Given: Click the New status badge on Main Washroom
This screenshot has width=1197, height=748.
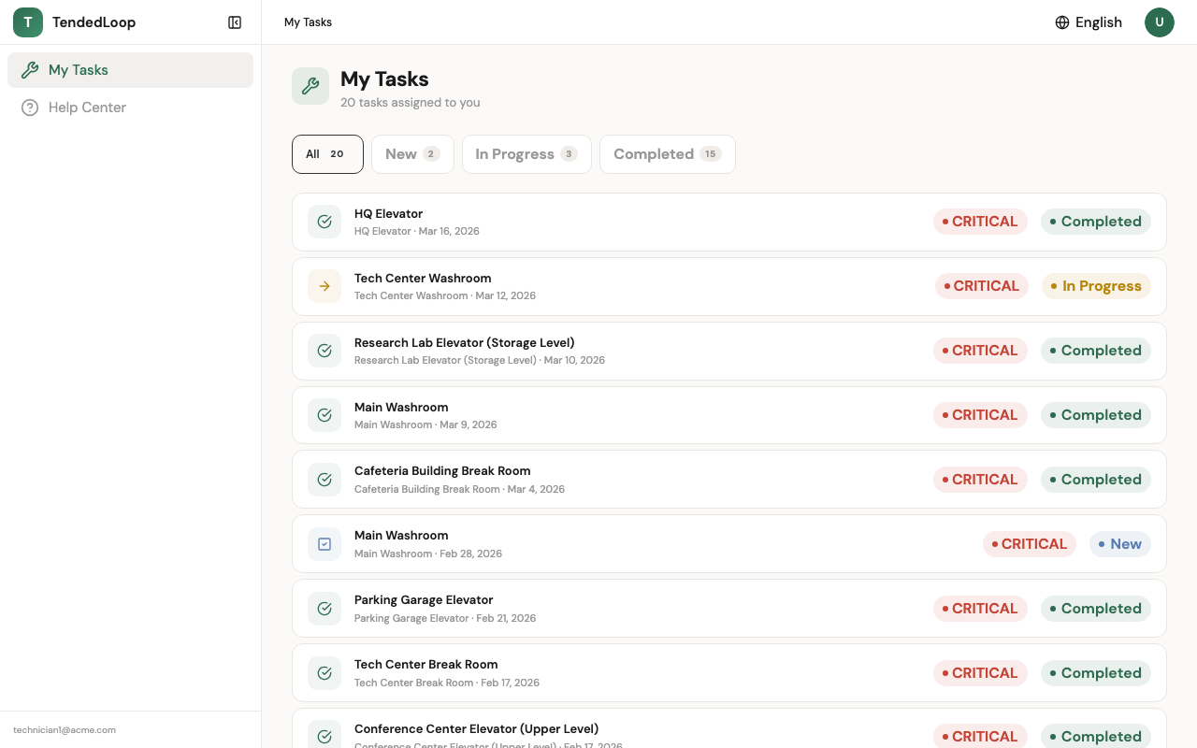Looking at the screenshot, I should pos(1119,544).
